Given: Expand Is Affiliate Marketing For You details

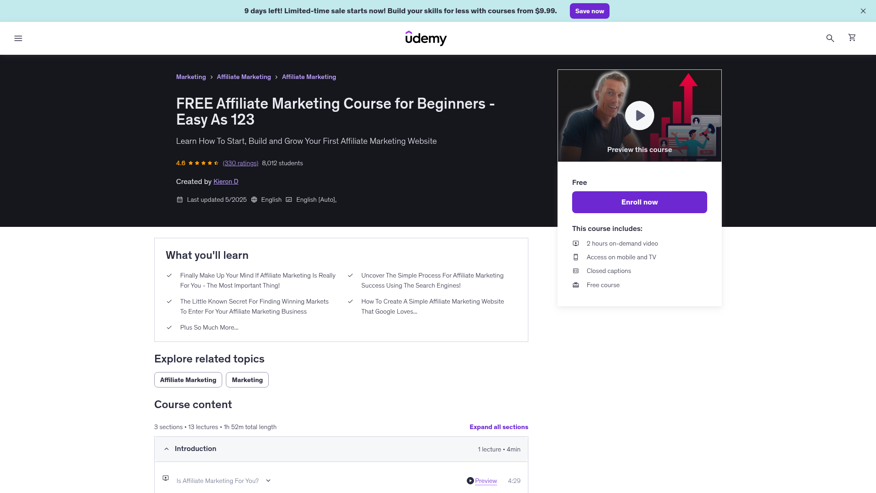Looking at the screenshot, I should pos(268,481).
